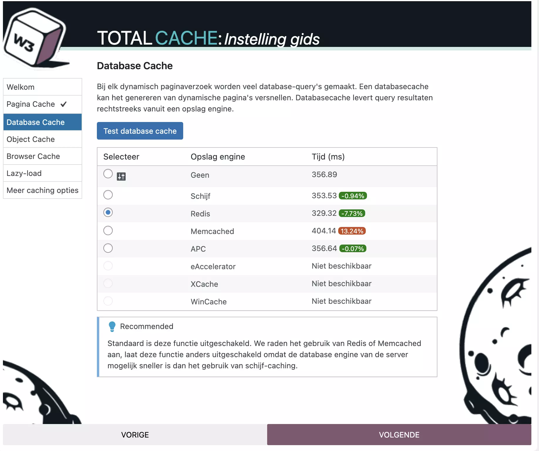Screen dimensions: 539x451
Task: Click the -0.94% badge for Schijf
Action: 353,196
